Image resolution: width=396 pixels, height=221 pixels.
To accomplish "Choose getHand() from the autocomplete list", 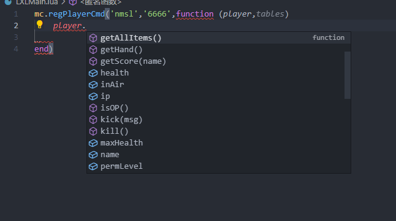I will click(x=219, y=50).
